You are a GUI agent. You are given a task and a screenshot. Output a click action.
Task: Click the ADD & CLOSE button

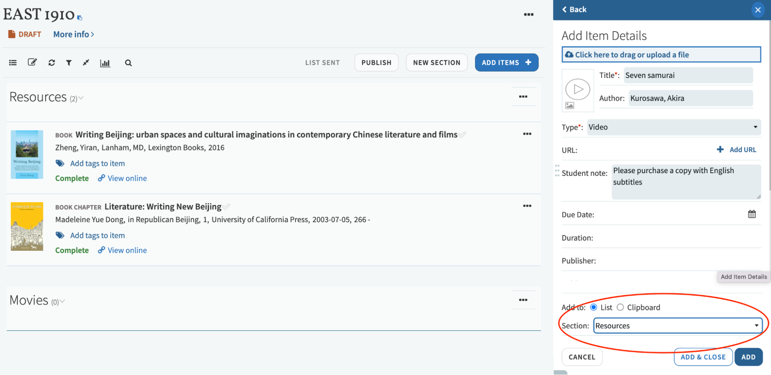coord(703,357)
